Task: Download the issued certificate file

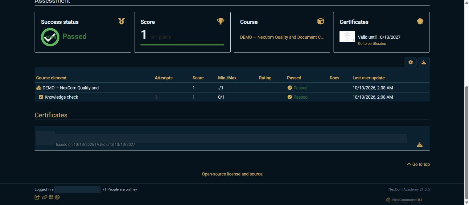Action: tap(420, 144)
